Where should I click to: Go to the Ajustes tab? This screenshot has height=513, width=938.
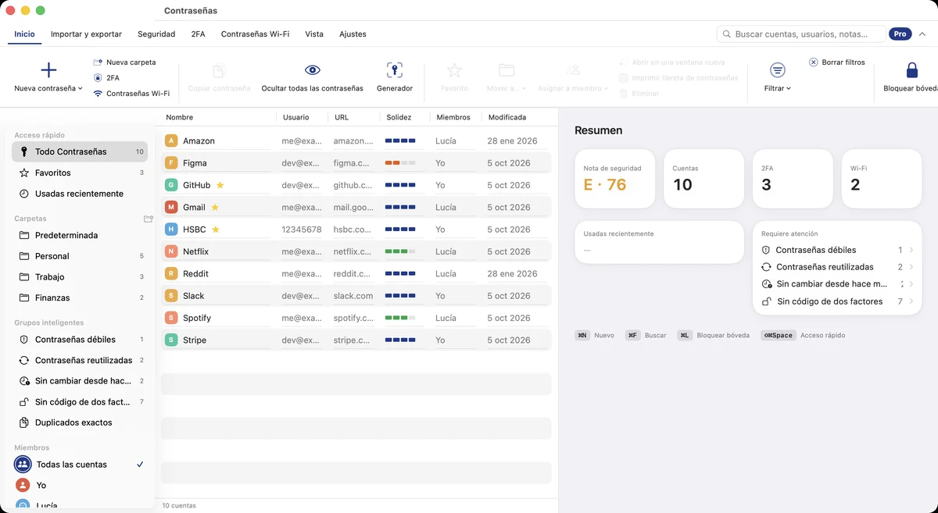coord(353,34)
